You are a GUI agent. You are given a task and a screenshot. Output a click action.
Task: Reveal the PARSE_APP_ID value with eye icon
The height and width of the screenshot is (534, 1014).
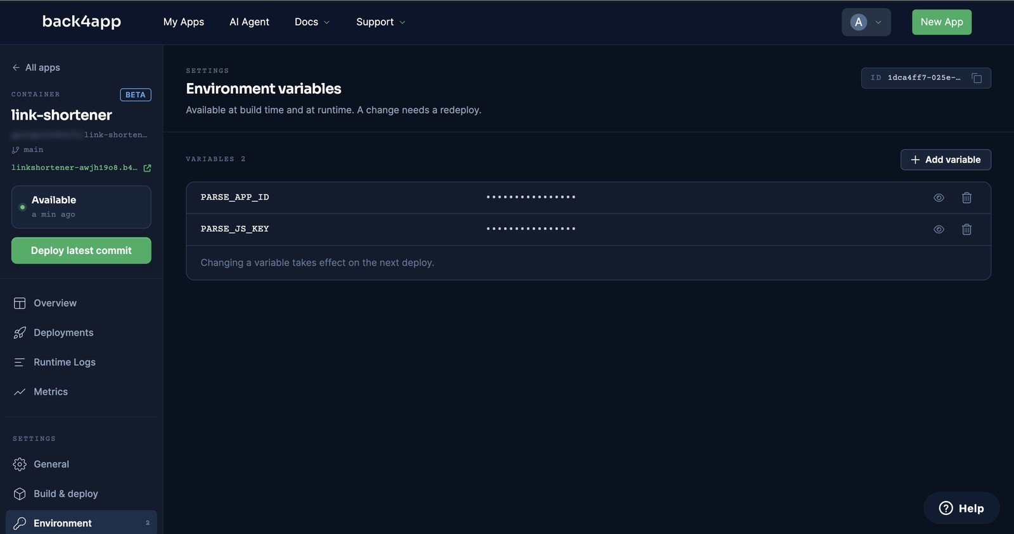(939, 198)
